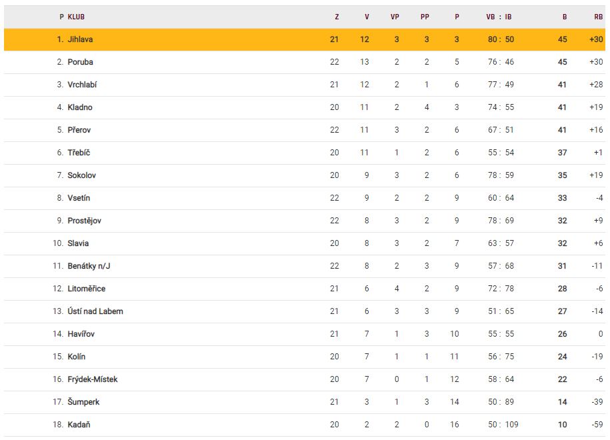Click on Sokolov in the table
This screenshot has height=440, width=610.
pos(81,175)
